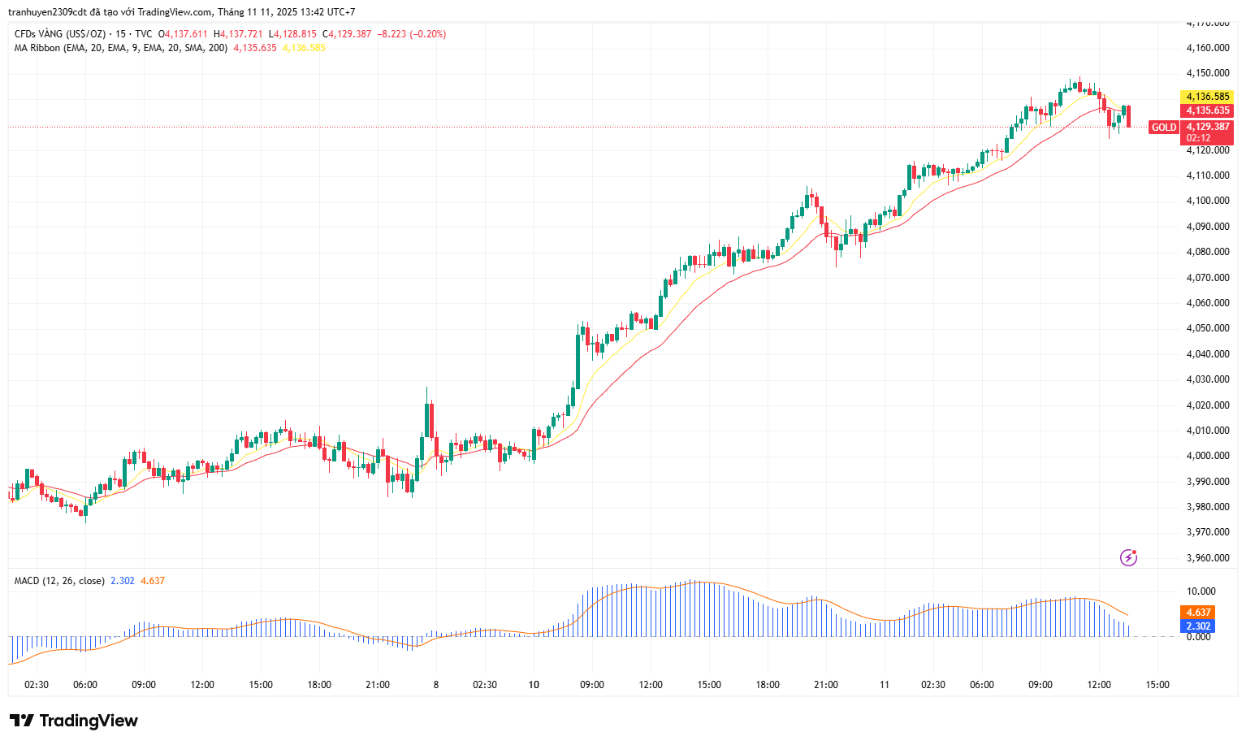This screenshot has width=1246, height=745.
Task: Click the 4,000.000 price axis label
Action: point(1207,456)
